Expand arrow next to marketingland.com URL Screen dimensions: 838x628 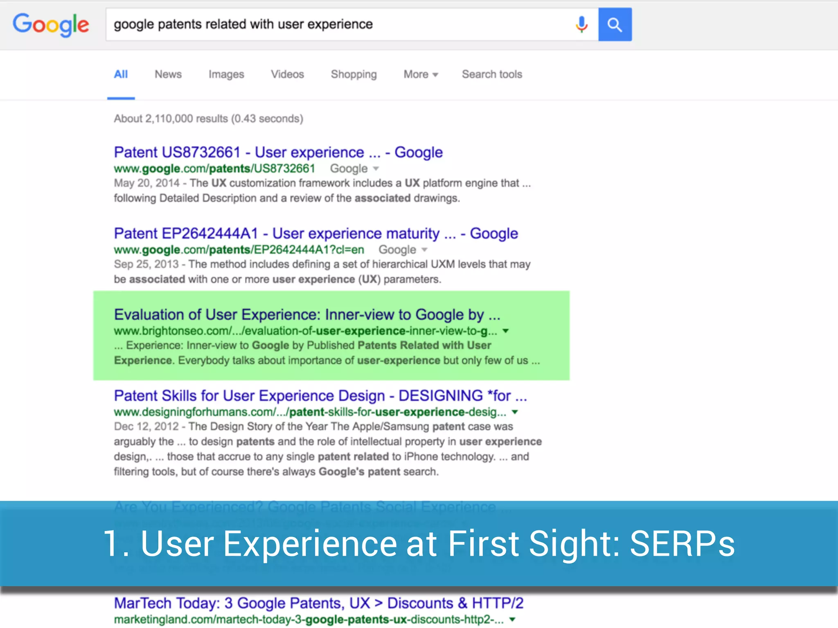[x=512, y=619]
